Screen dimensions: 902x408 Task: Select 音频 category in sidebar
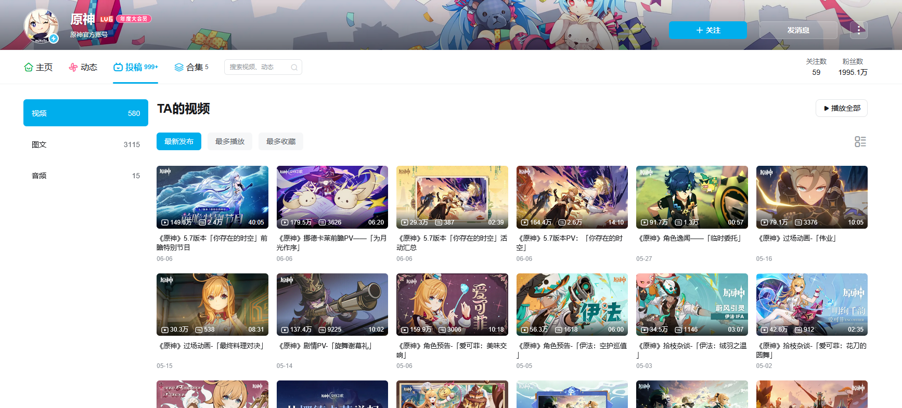point(86,176)
